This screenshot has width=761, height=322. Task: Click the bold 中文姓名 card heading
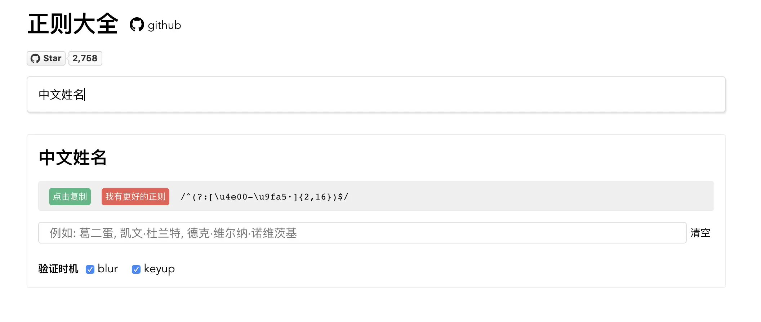tap(73, 158)
